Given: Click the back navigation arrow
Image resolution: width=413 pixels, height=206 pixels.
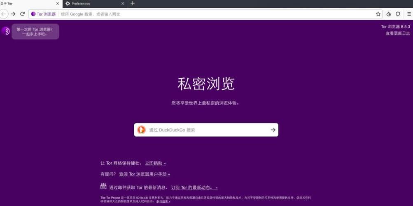Looking at the screenshot, I should pyautogui.click(x=4, y=14).
